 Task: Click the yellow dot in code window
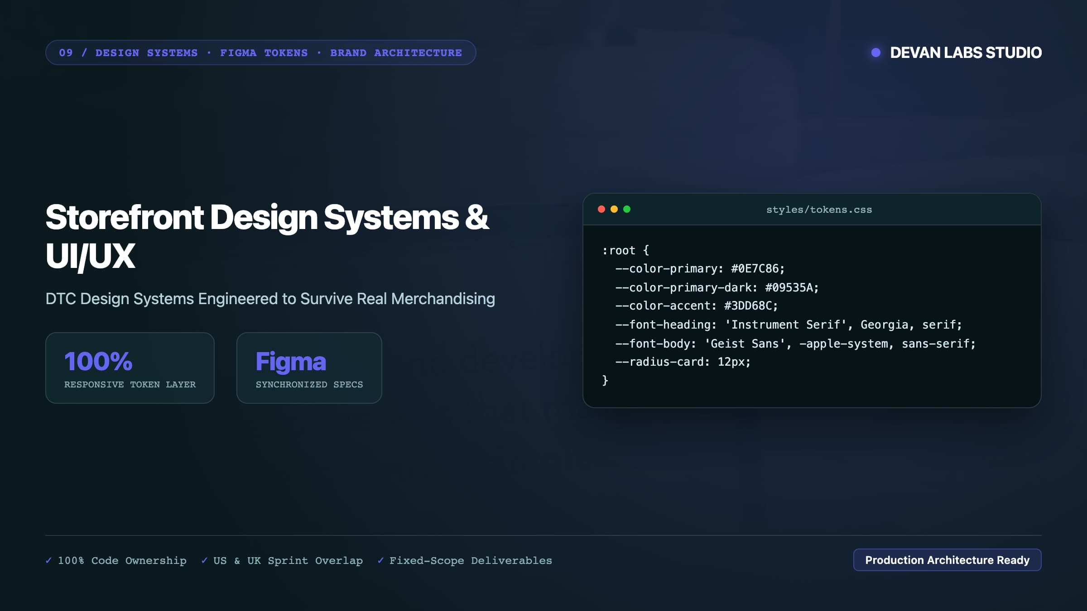point(614,209)
